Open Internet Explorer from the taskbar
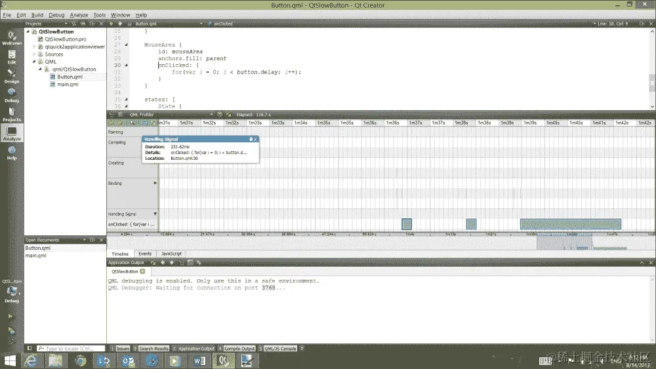The image size is (656, 369). [x=31, y=360]
